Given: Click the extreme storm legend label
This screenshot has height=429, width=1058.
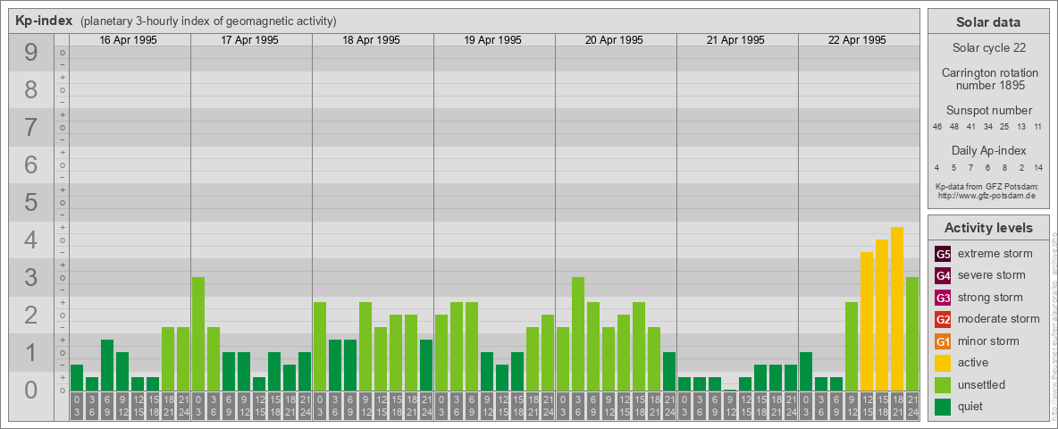Looking at the screenshot, I should point(995,254).
